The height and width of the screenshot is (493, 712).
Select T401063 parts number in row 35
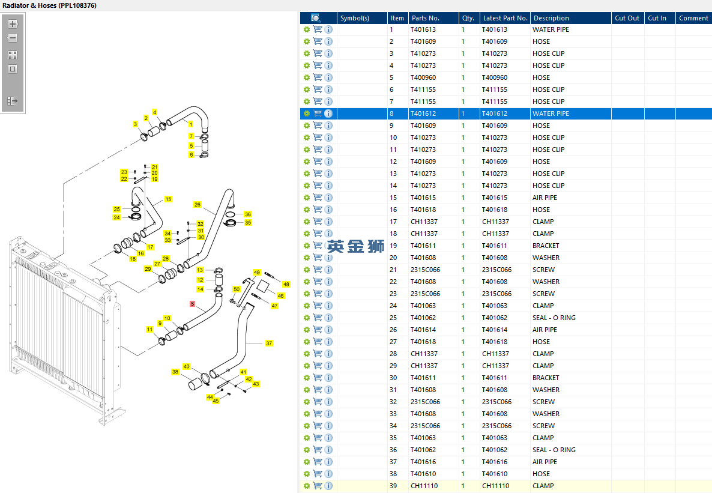[x=423, y=438]
